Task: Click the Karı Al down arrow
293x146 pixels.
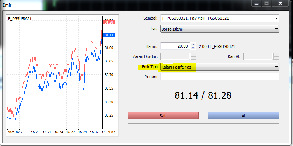Action: click(x=276, y=58)
